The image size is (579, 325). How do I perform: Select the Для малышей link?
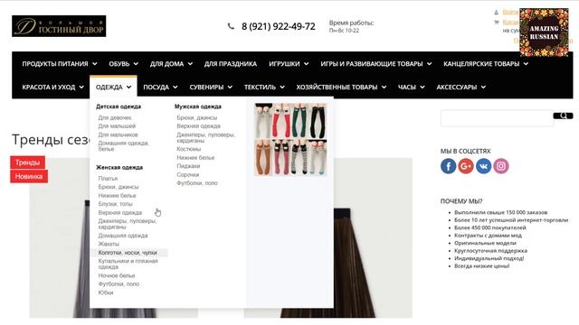[117, 126]
